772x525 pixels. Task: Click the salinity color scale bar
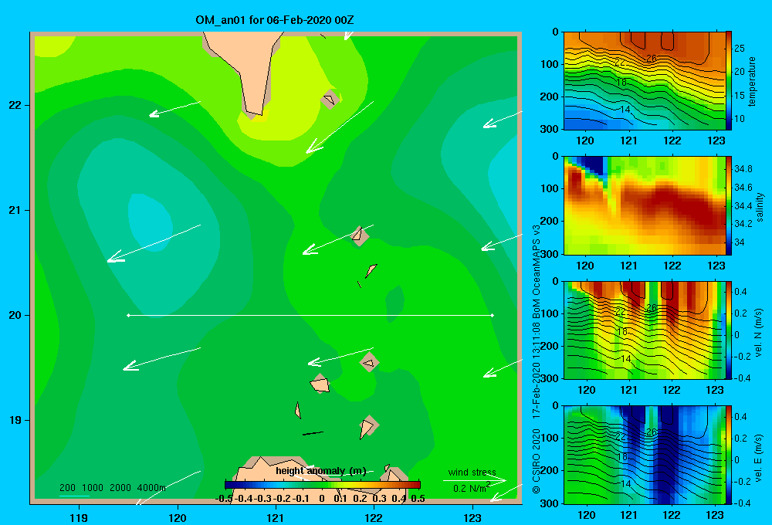coord(729,205)
